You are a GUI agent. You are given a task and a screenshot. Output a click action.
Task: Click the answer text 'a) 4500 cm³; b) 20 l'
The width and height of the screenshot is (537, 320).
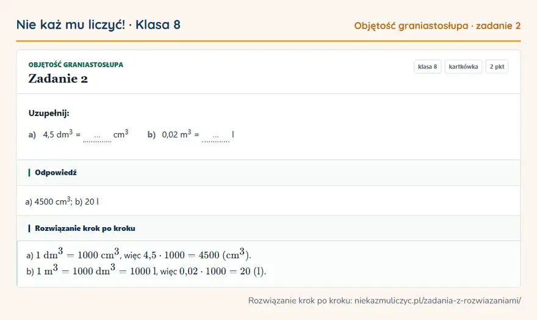pos(62,201)
